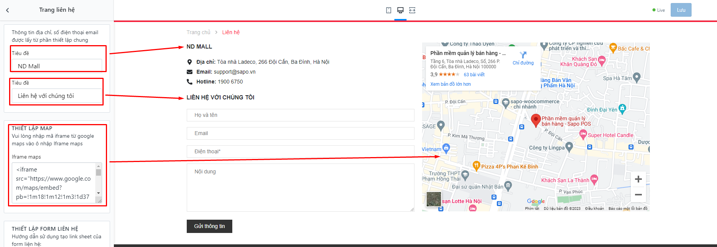Focus the Email form field

[300, 133]
